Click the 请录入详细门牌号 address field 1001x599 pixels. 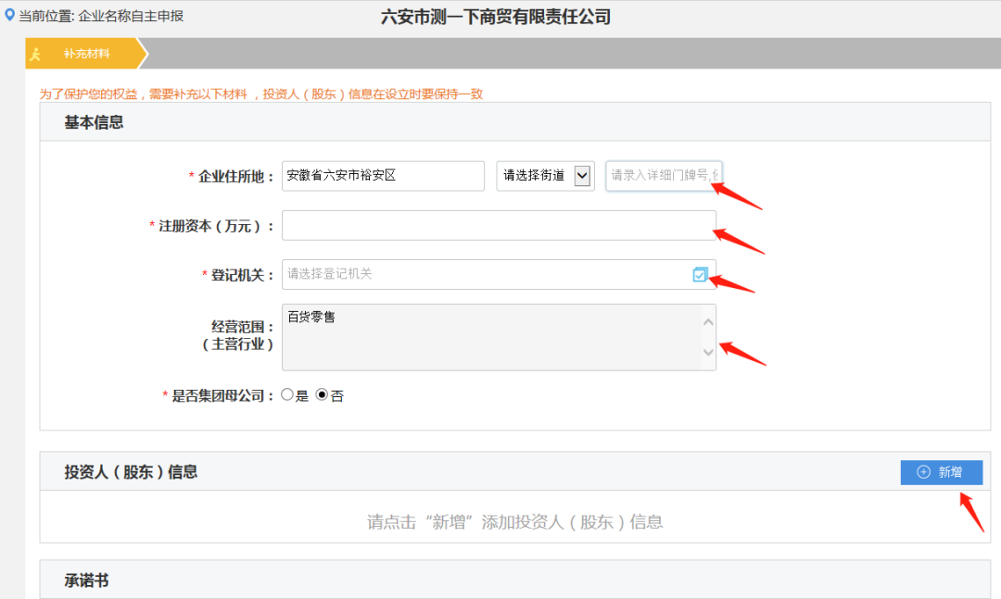click(x=663, y=176)
